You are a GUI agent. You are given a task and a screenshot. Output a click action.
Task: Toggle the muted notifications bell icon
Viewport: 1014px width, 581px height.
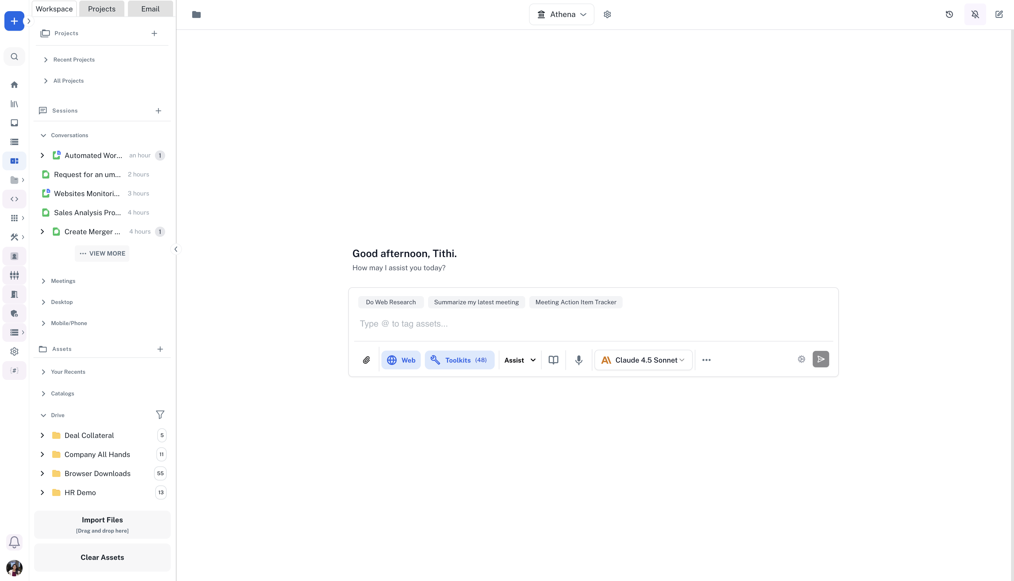975,14
